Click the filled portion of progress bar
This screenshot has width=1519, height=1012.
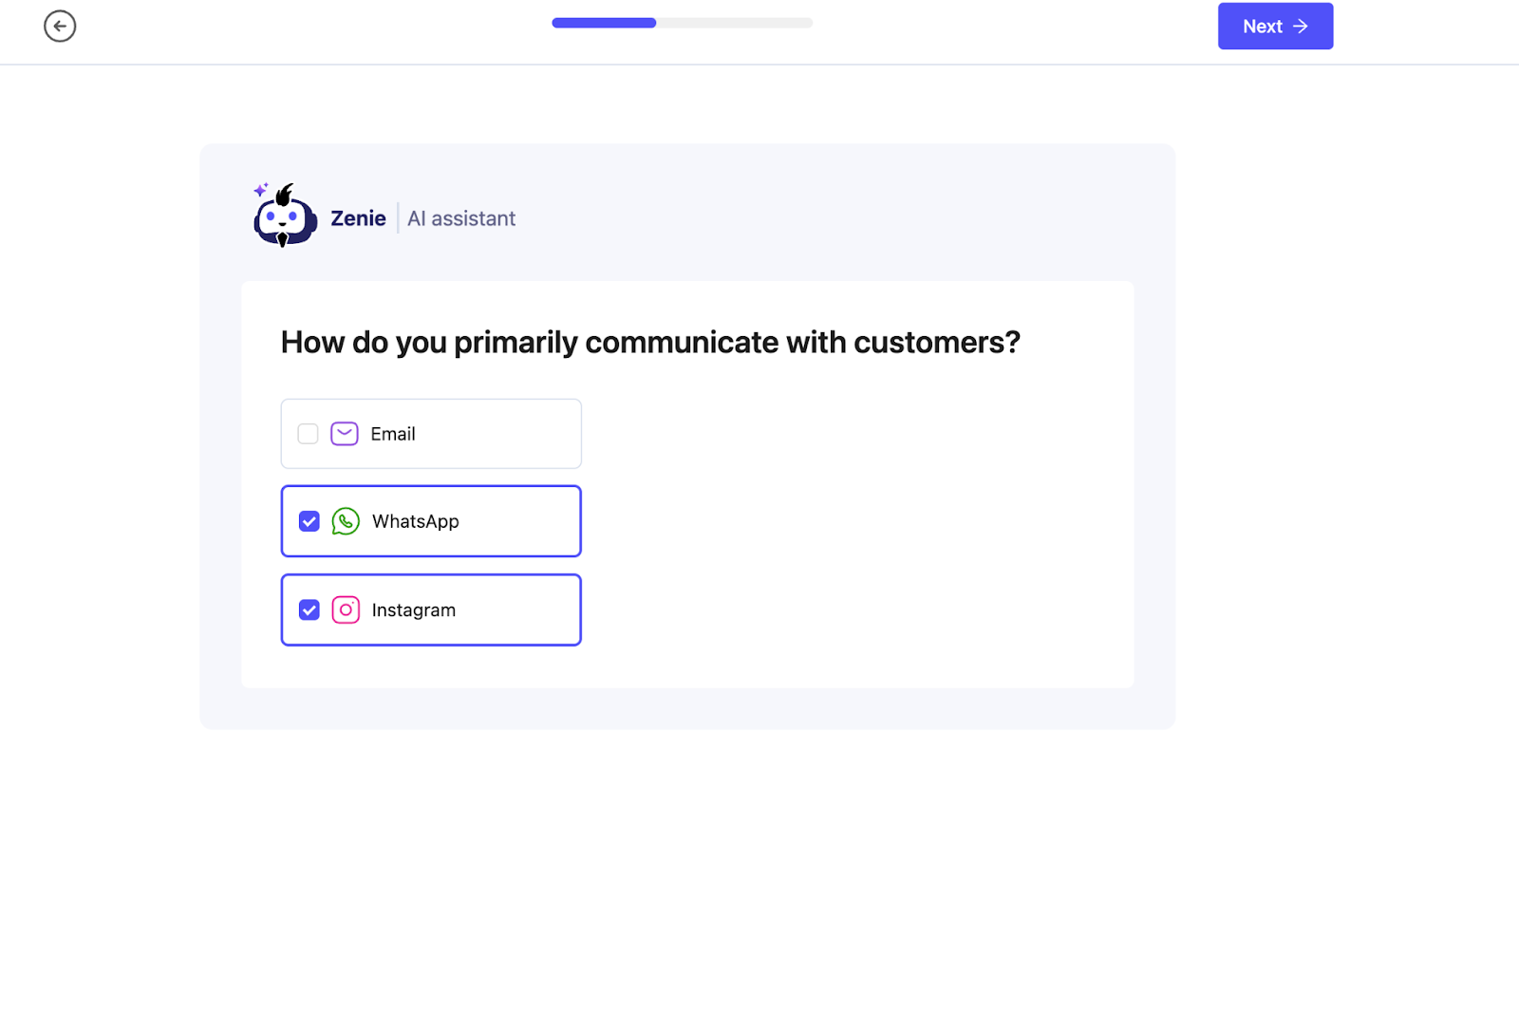pyautogui.click(x=604, y=23)
